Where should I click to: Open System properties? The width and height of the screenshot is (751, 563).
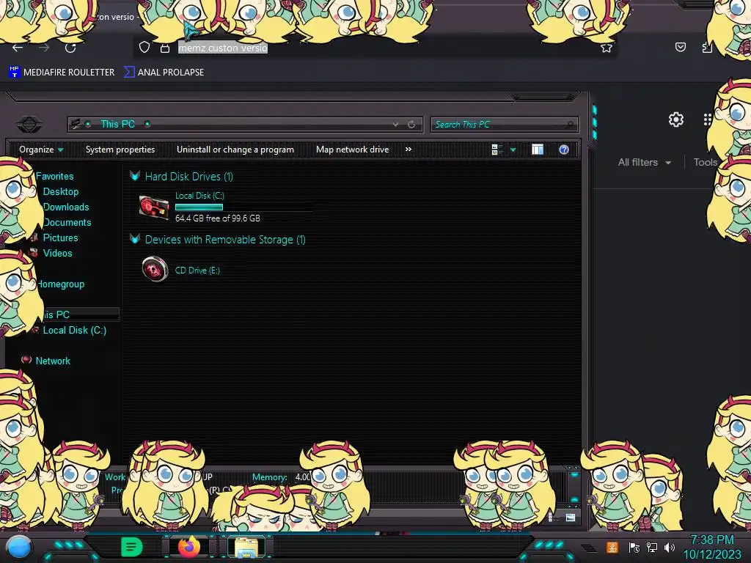(120, 150)
